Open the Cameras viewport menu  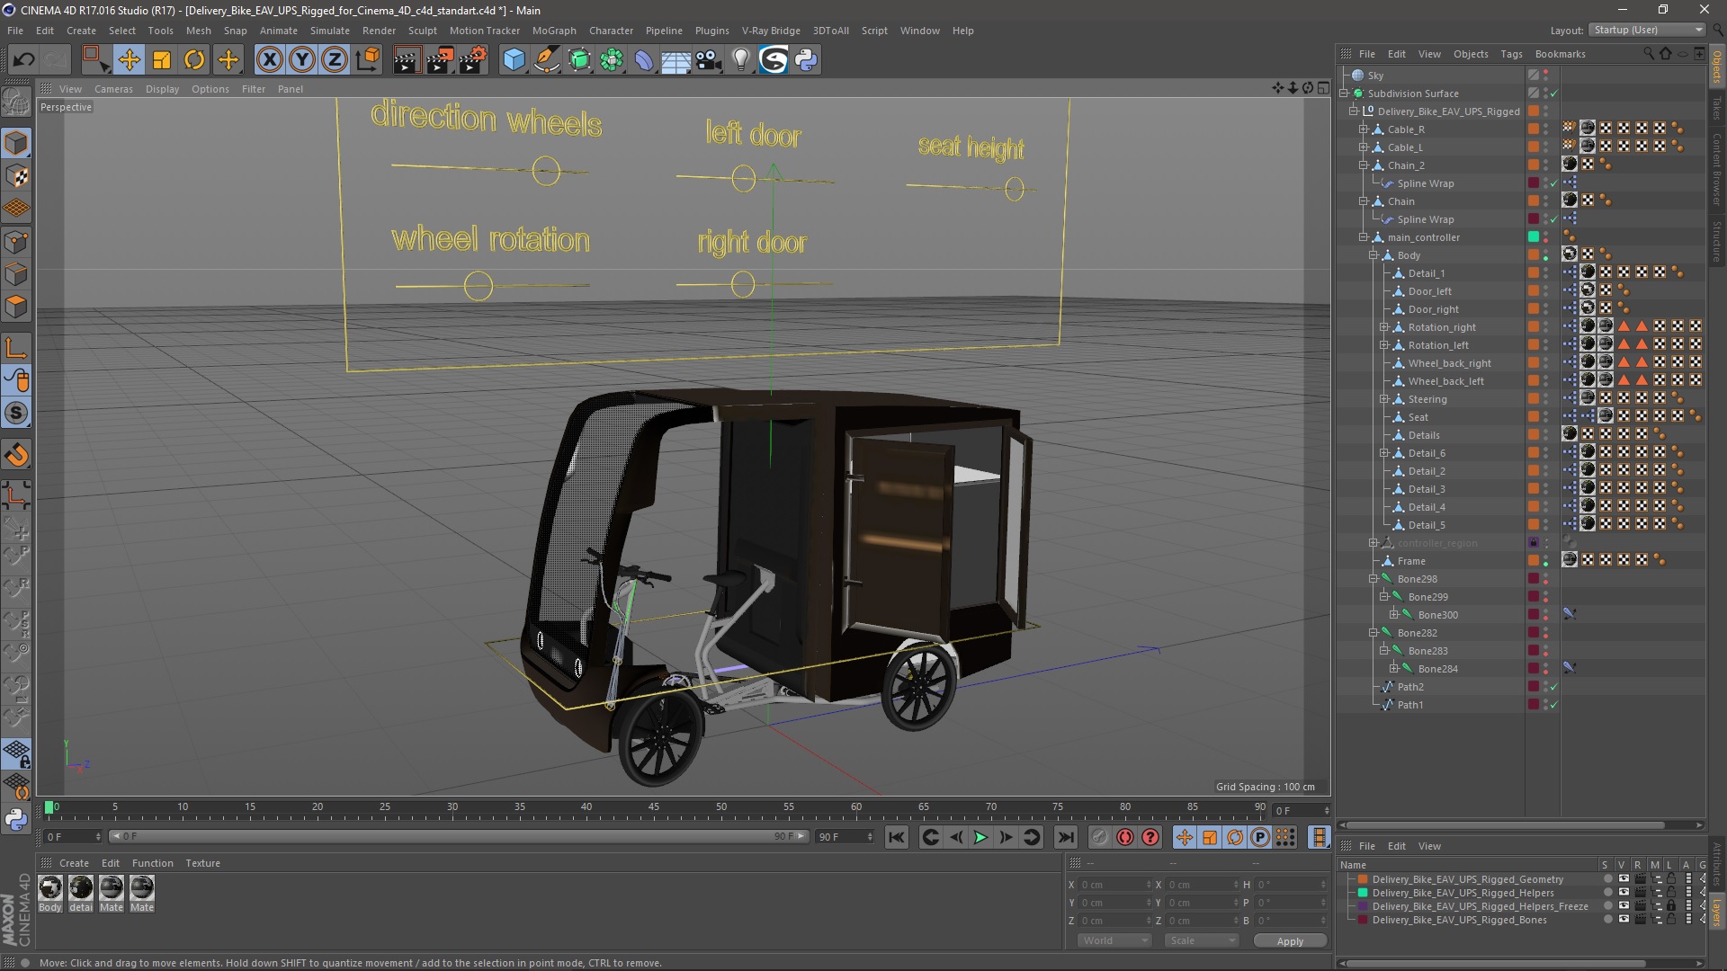point(113,89)
